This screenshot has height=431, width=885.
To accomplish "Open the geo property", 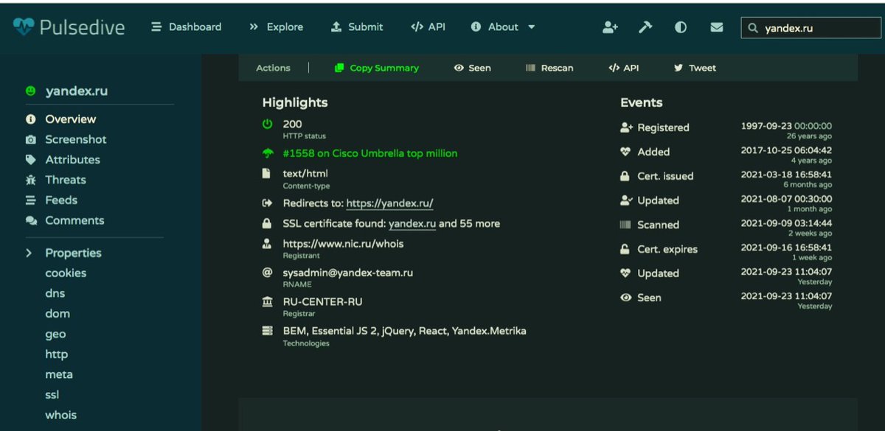I will (55, 334).
